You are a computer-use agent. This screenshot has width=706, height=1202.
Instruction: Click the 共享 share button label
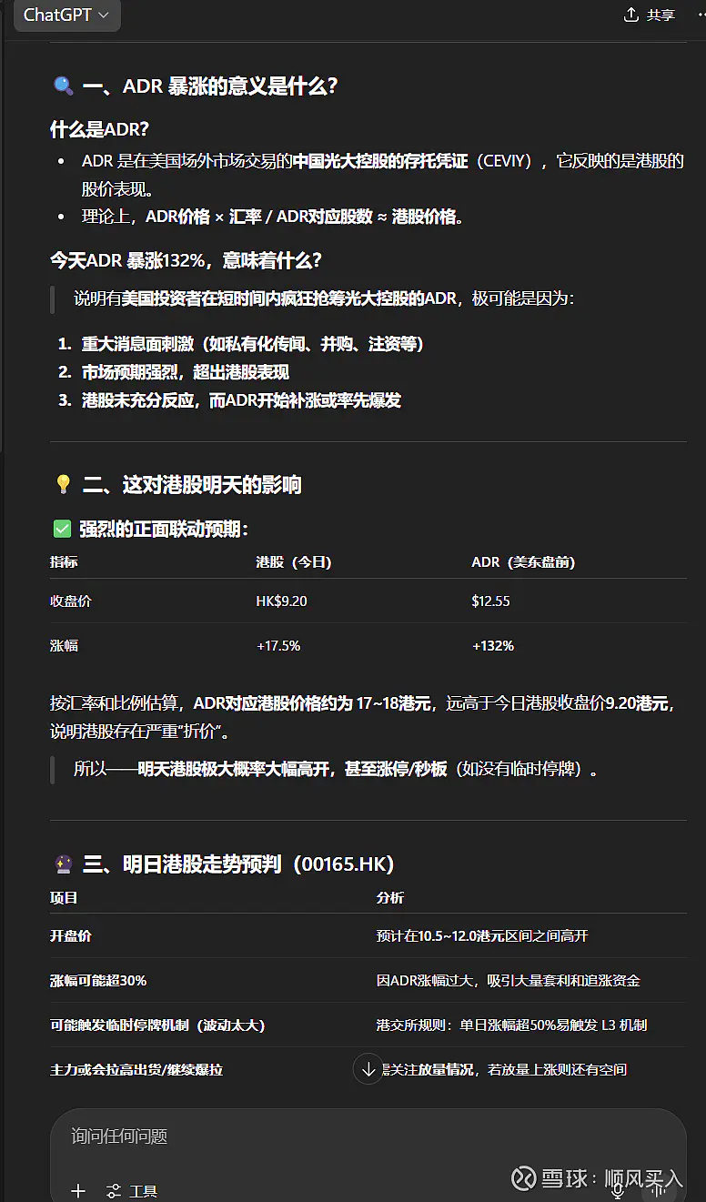point(661,15)
